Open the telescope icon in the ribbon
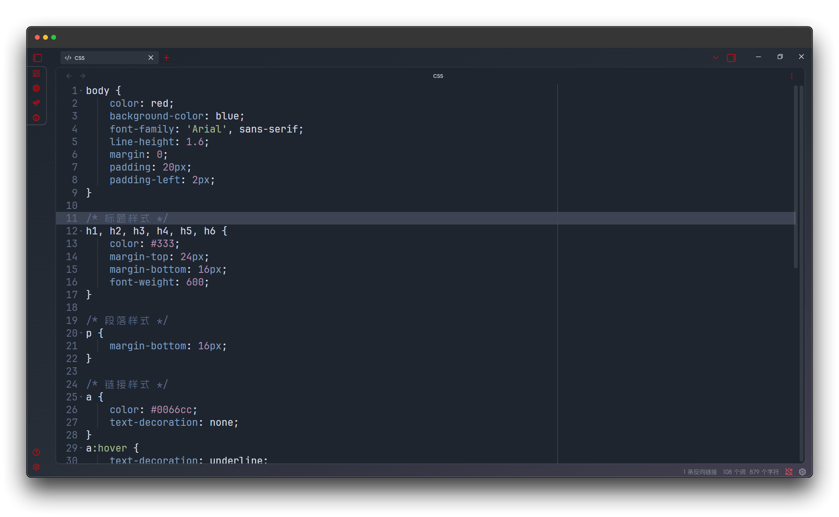The width and height of the screenshot is (839, 517). point(36,103)
